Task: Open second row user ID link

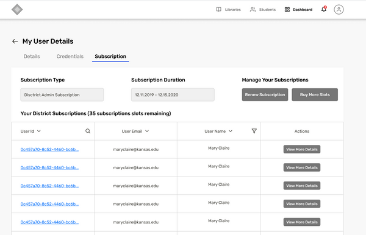Action: pos(49,167)
